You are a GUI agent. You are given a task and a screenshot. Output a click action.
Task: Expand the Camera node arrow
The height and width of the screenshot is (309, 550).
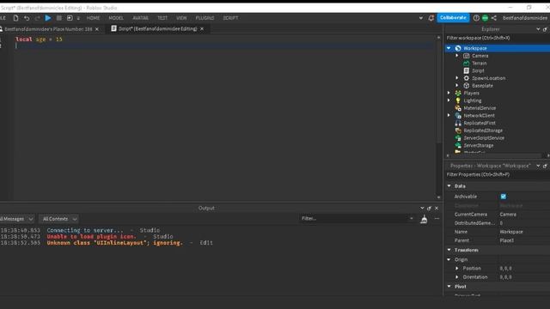(457, 56)
